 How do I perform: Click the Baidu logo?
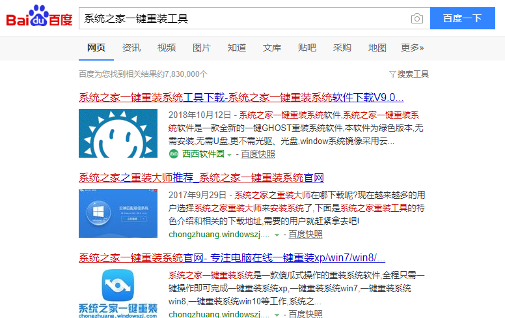coord(39,18)
